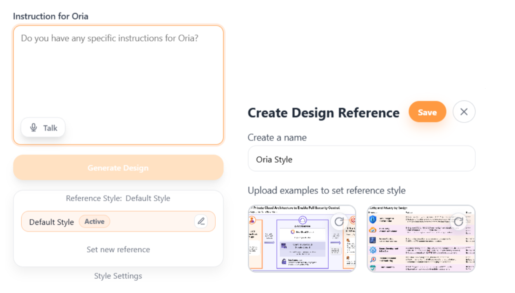Click the microphone icon next to Talk

point(34,127)
